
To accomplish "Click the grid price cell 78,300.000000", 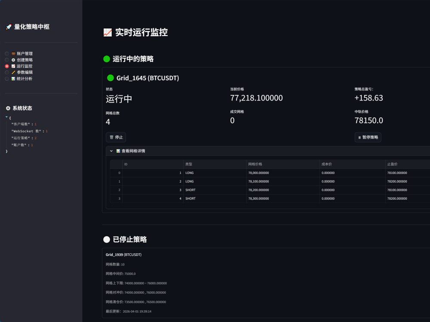I will [x=283, y=198].
